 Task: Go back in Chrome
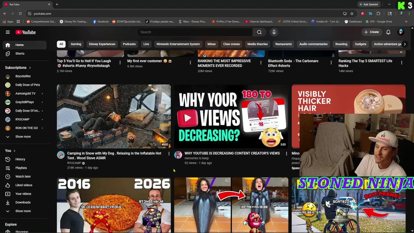(5, 14)
